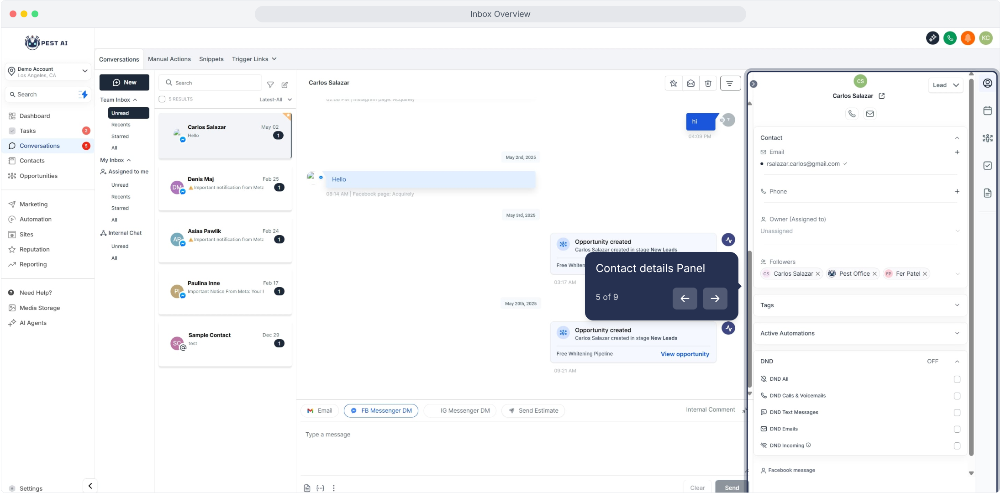Insert custom value braces icon below composer
The width and height of the screenshot is (1001, 493).
pos(320,488)
